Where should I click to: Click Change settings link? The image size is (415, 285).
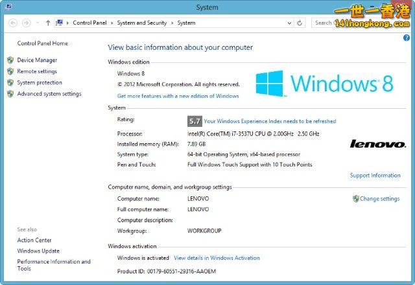tap(380, 199)
